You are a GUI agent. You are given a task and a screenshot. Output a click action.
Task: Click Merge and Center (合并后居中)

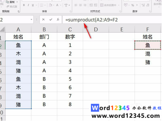coord(108,5)
